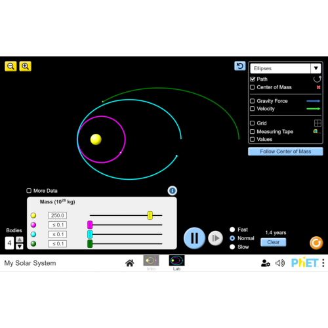This screenshot has height=328, width=328.
Task: Switch to the Intro screen tab
Action: point(151,263)
